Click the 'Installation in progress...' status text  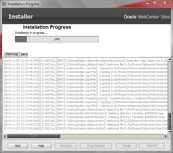[31, 33]
